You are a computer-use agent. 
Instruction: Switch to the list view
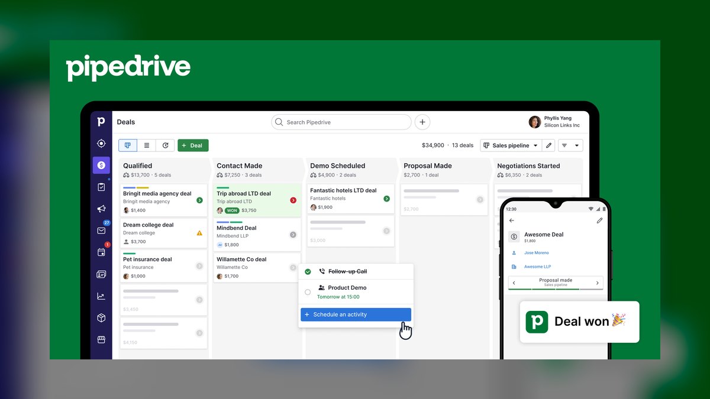point(147,145)
